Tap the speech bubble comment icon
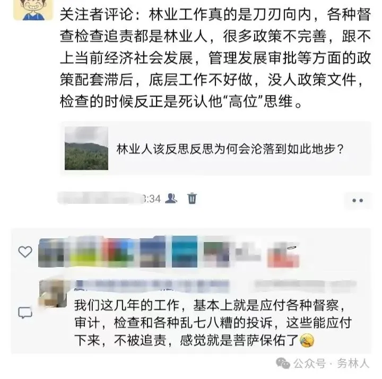 25,313
